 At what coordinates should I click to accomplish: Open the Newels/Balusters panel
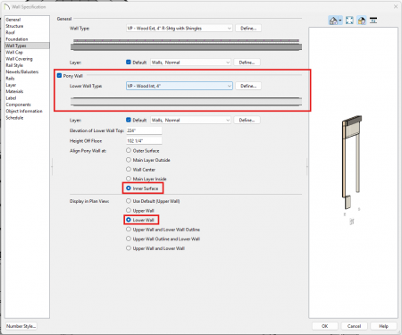point(22,71)
